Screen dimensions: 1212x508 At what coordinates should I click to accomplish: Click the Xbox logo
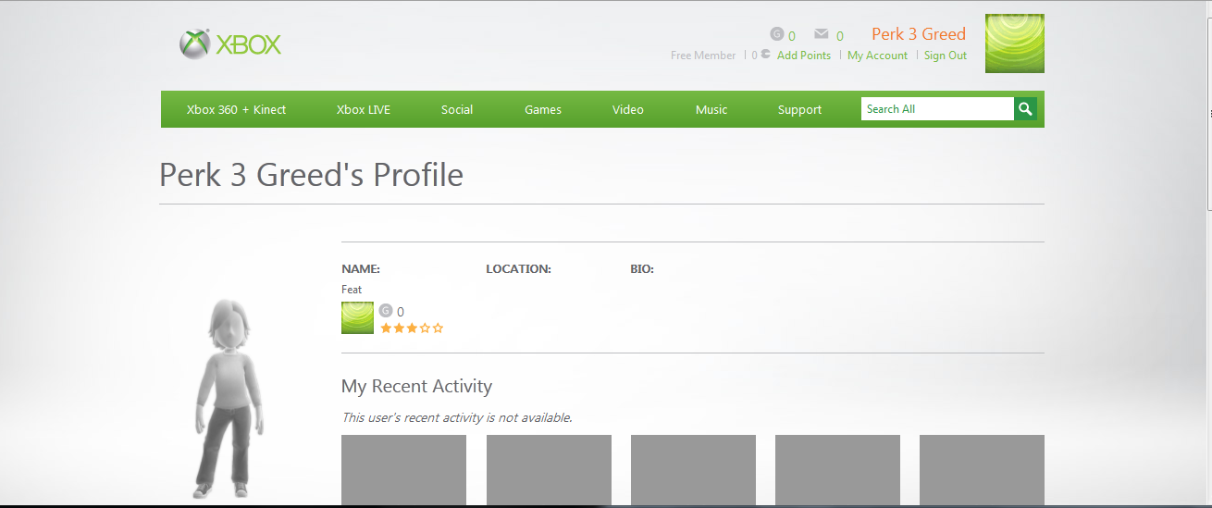click(230, 43)
